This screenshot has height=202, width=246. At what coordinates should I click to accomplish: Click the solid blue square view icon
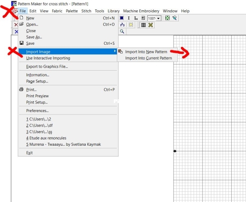[x=122, y=18]
